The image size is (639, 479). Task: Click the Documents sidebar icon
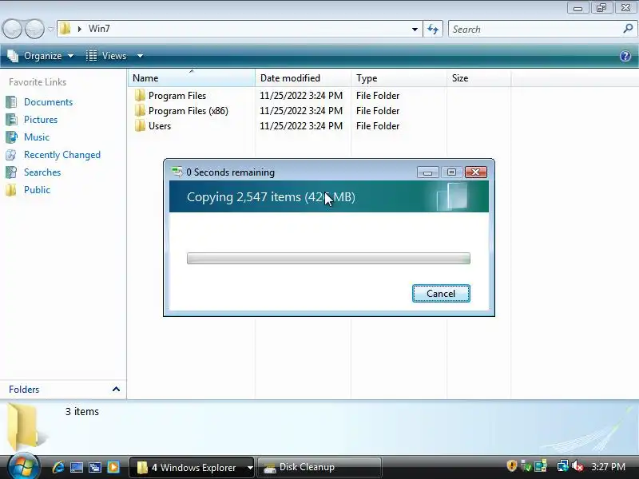[11, 102]
